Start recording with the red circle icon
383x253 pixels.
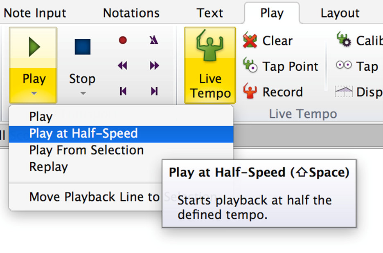[123, 40]
